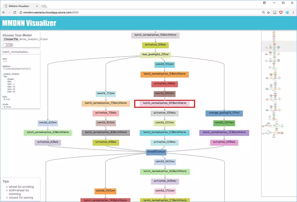
Task: Select the average_pooling2d_1|Pool node
Action: (224, 113)
